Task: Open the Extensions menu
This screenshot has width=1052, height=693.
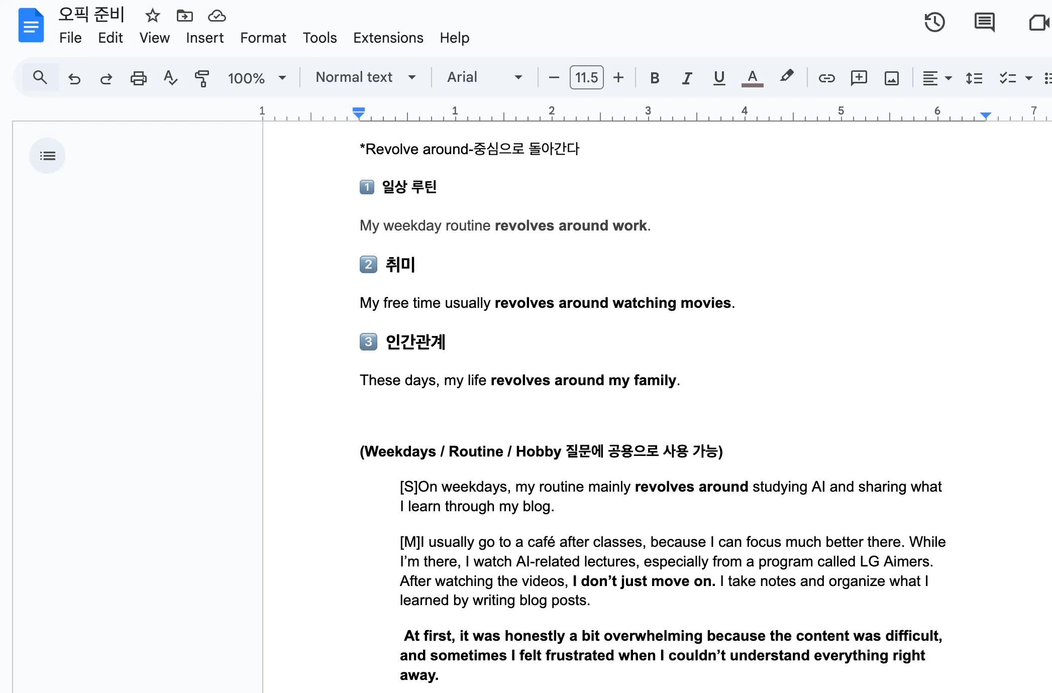Action: coord(388,38)
